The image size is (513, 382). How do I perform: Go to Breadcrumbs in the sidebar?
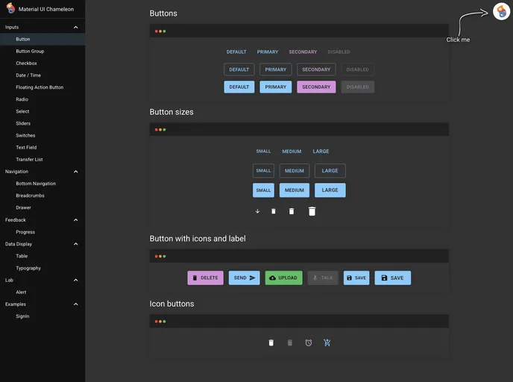point(43,195)
